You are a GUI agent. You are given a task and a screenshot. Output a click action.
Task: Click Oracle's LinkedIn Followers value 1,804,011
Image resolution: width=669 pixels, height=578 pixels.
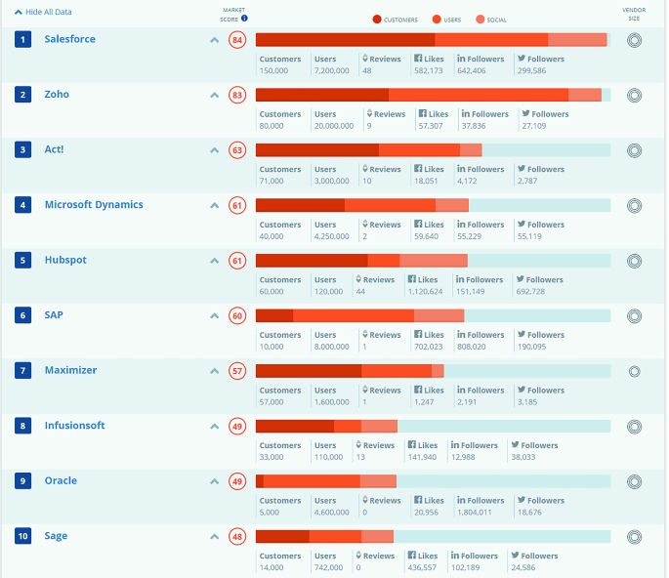474,513
